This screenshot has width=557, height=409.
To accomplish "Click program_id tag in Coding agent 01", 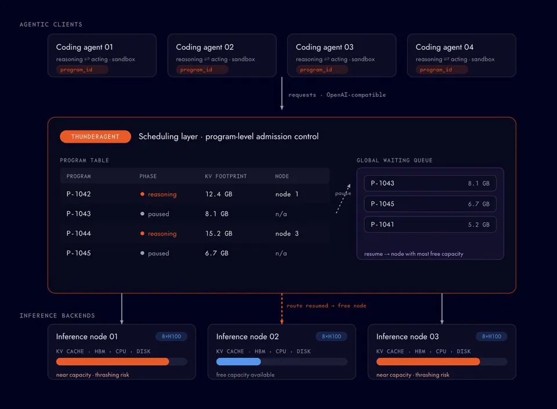I will pos(82,70).
